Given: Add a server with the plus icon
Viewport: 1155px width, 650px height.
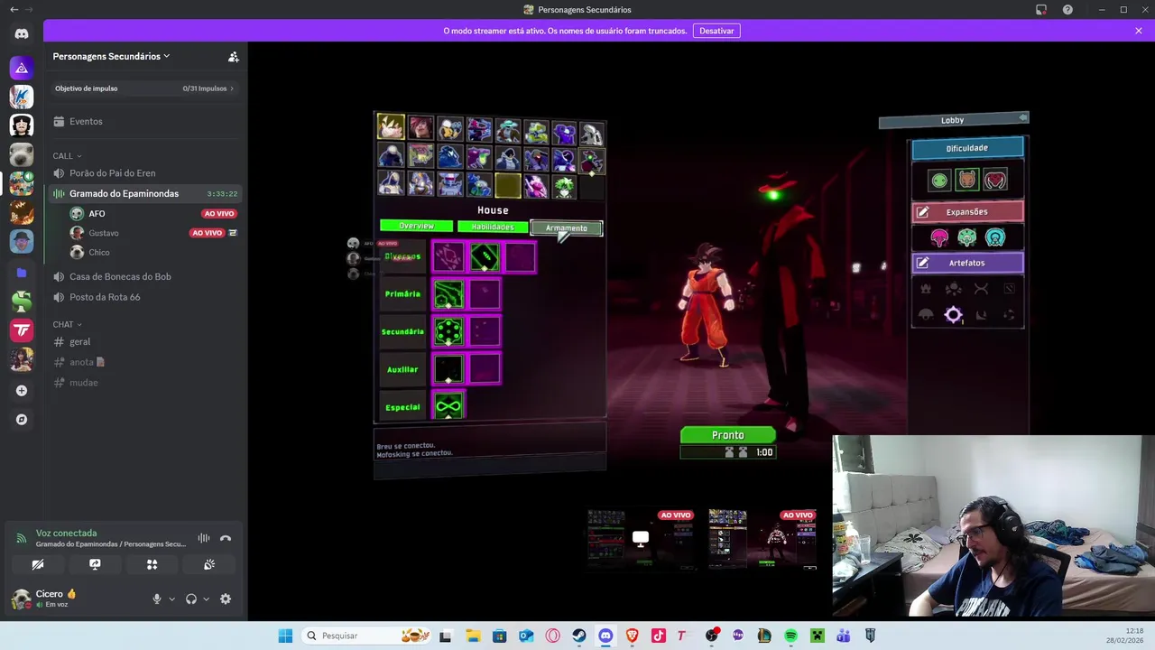Looking at the screenshot, I should [x=22, y=391].
